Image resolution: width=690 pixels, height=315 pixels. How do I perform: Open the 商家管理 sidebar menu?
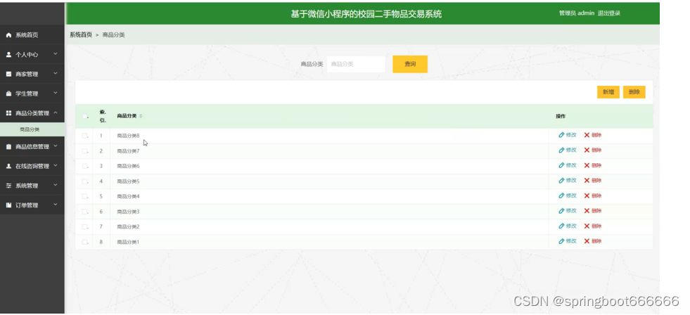tap(32, 74)
